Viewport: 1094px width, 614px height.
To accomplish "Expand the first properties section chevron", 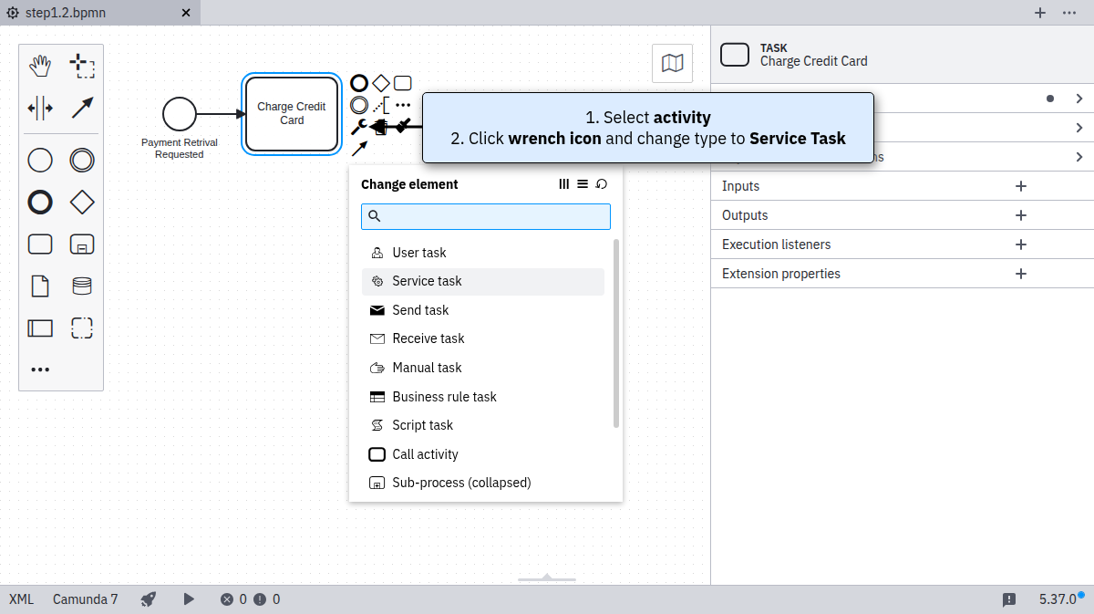I will coord(1079,99).
